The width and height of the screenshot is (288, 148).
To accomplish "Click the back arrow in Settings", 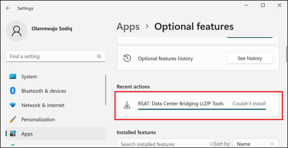I will click(8, 8).
